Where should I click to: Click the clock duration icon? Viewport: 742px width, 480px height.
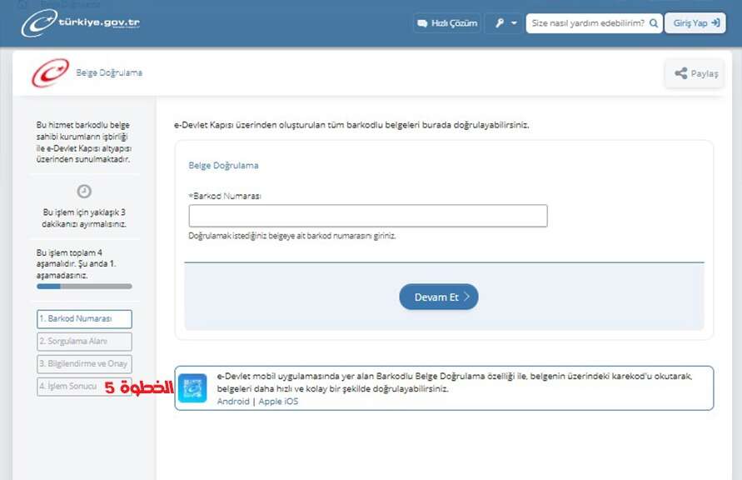coord(84,191)
